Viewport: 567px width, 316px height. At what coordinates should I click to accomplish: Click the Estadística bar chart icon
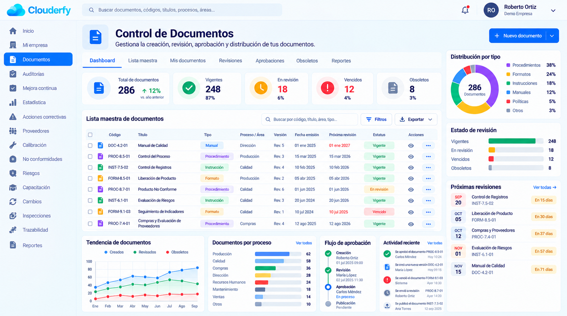[x=13, y=102]
